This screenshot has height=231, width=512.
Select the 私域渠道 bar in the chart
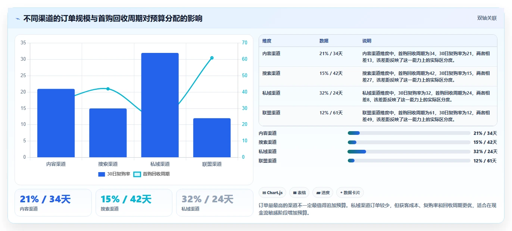(160, 105)
